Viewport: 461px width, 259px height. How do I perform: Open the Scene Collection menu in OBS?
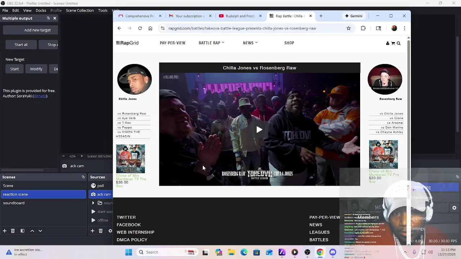80,10
